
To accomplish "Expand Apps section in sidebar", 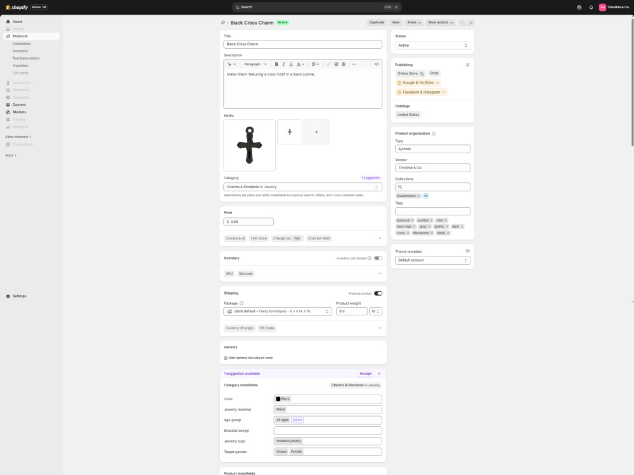I will (x=11, y=156).
